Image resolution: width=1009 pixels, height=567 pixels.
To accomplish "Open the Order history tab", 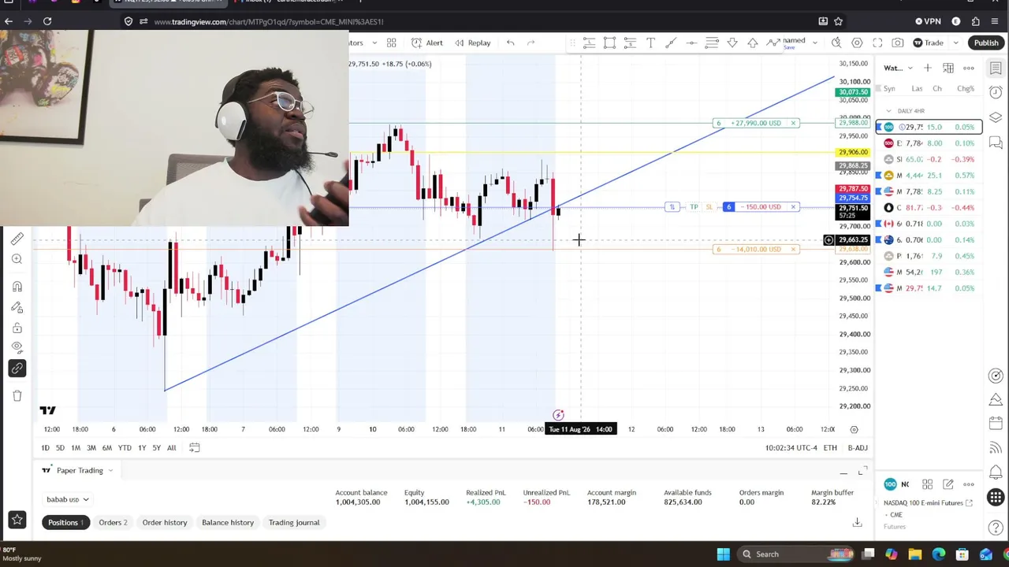I will 165,522.
